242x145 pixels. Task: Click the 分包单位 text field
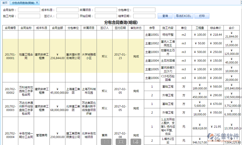144,10
